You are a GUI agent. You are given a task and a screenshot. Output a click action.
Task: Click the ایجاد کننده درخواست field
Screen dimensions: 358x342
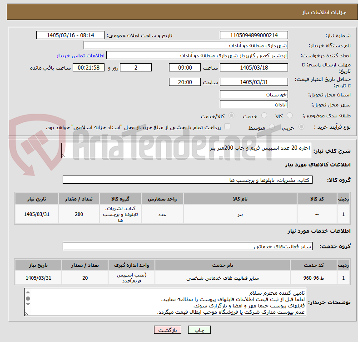(x=197, y=55)
